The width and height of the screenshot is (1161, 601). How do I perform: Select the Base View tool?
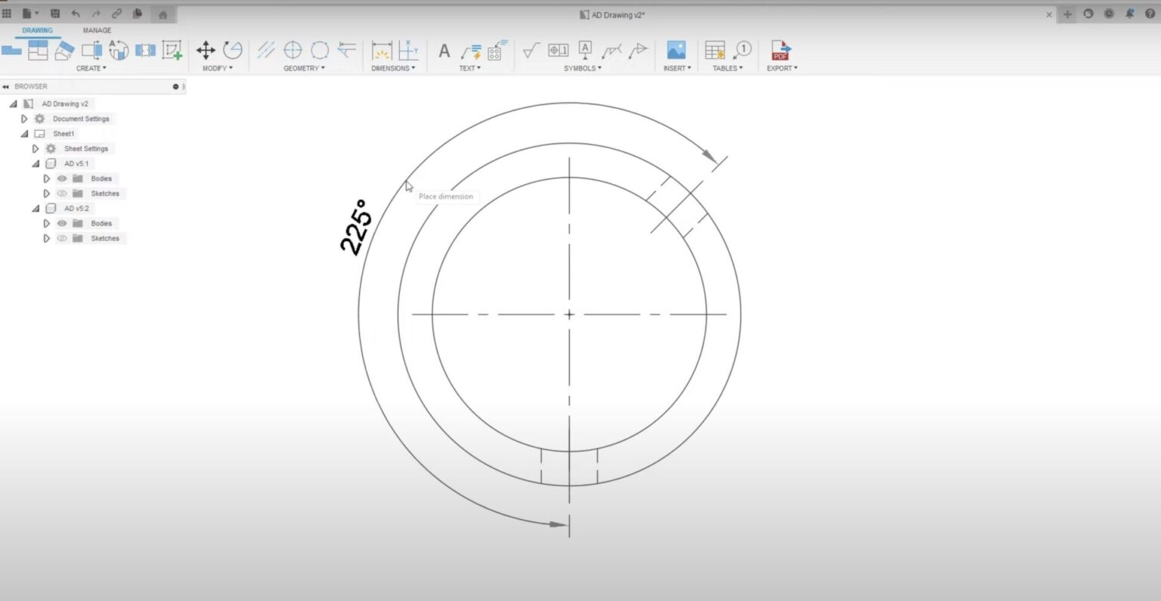[x=11, y=49]
